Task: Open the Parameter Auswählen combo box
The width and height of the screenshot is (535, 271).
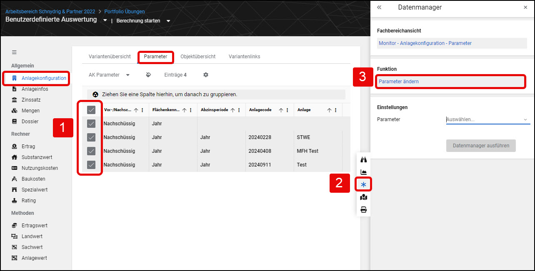Action: pos(488,119)
